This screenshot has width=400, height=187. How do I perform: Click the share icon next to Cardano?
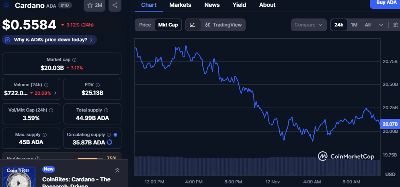115,6
